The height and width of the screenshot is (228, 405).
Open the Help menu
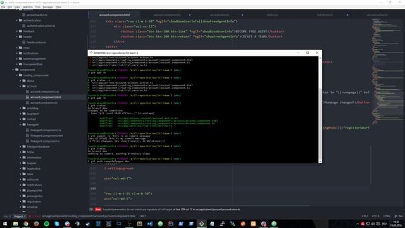(x=58, y=7)
